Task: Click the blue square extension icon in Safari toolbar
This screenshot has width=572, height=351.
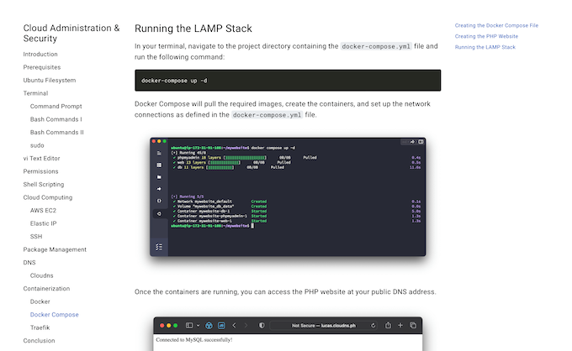Action: click(221, 326)
